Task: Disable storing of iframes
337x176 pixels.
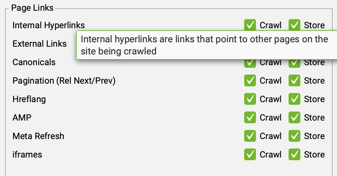Action: [x=294, y=155]
